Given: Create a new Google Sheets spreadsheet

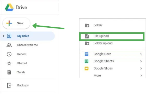Looking at the screenshot, I should [x=112, y=61].
